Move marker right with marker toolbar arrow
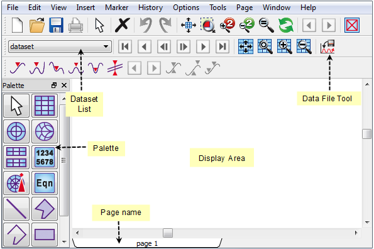This screenshot has width=374, height=249. pos(154,68)
